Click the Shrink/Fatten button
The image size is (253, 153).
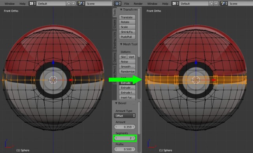127,32
